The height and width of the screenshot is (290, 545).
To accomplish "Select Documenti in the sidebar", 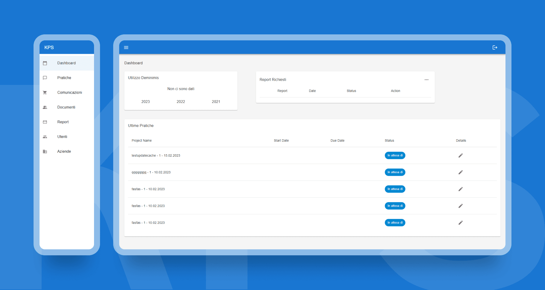I will [x=67, y=107].
